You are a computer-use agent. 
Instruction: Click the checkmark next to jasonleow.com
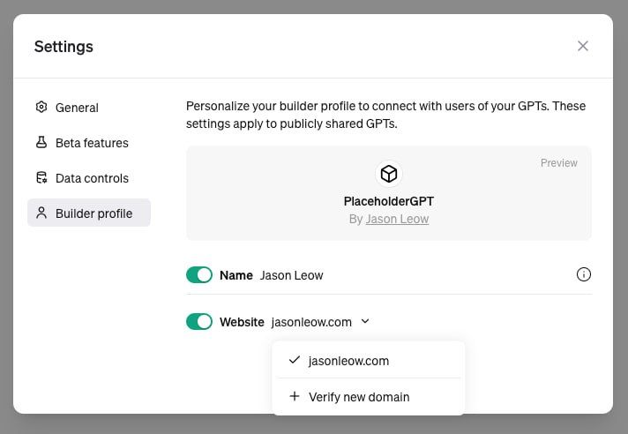click(295, 360)
